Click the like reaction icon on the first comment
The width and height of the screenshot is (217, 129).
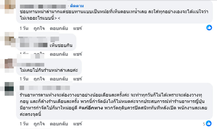[209, 28]
